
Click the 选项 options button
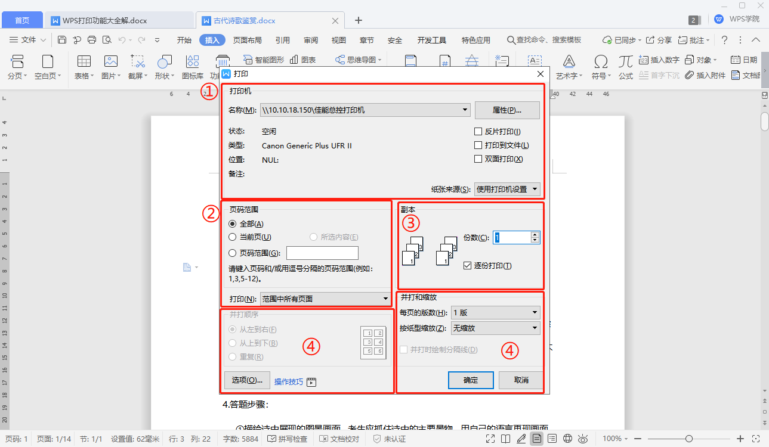pos(247,380)
